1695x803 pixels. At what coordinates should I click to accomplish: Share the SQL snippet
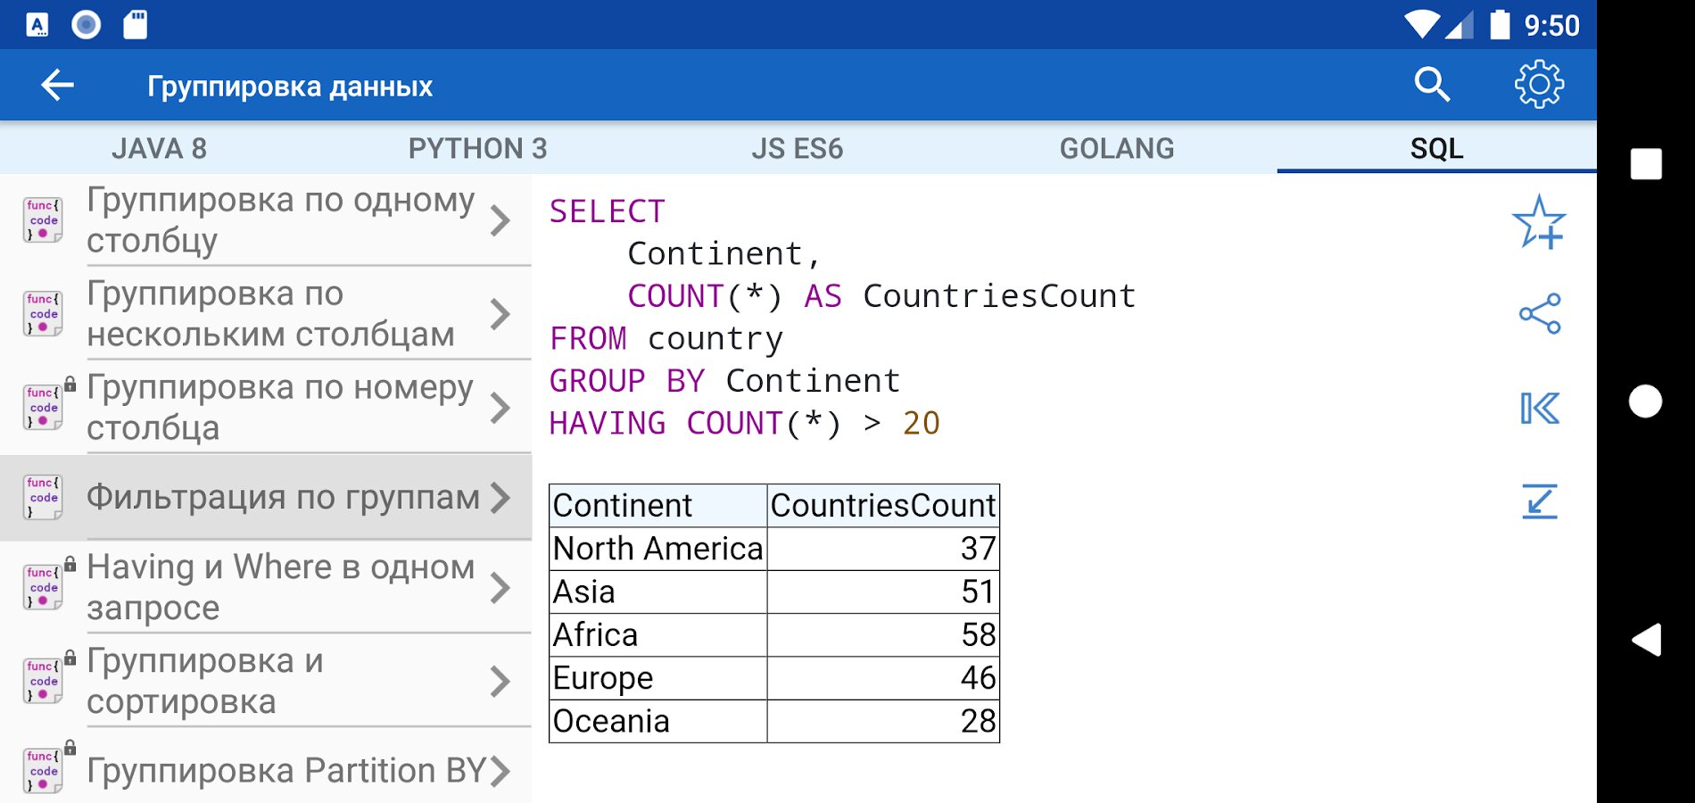point(1540,314)
